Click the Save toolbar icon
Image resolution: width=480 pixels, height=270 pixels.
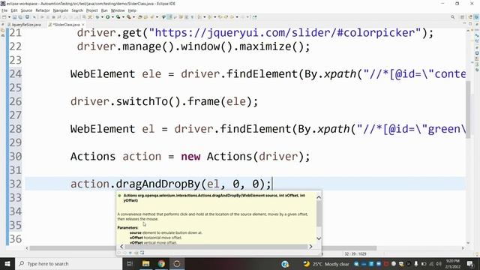pyautogui.click(x=14, y=17)
